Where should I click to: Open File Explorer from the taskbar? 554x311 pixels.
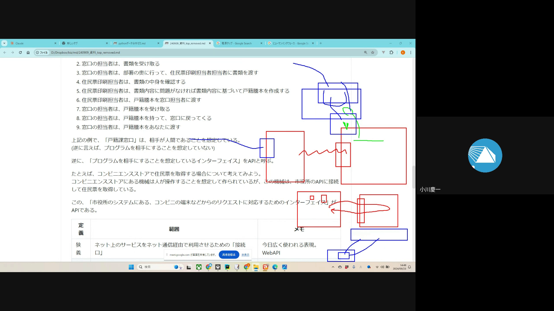256,267
